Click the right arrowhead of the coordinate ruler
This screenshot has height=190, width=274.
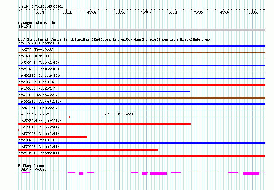[264, 10]
